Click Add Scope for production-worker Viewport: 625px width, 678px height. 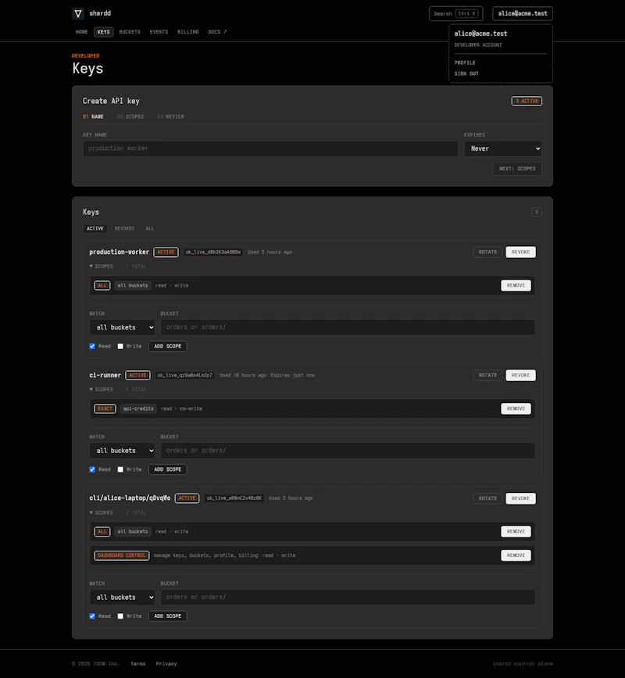pyautogui.click(x=167, y=346)
